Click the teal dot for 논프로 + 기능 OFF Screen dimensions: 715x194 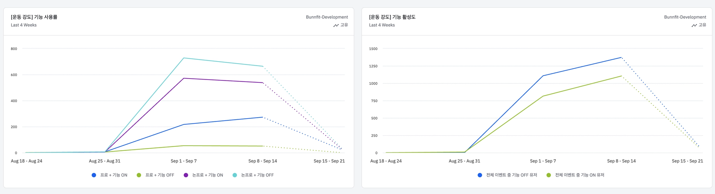click(x=235, y=175)
